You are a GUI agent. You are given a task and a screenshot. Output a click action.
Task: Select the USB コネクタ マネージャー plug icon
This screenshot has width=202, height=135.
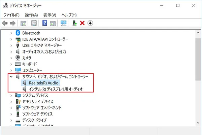pyautogui.click(x=18, y=45)
